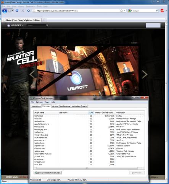
Task: Open the Task Manager Options menu
Action: [x=39, y=102]
